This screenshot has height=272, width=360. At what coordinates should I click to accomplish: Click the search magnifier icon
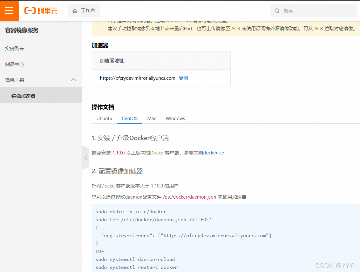click(277, 10)
